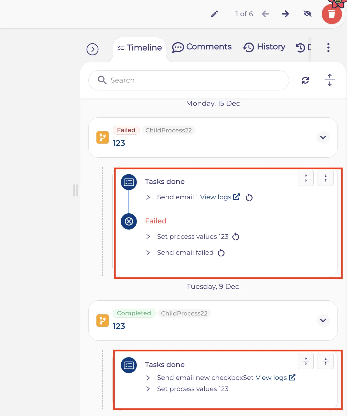Expand Set process values 123 in Tuesday's list
Image resolution: width=347 pixels, height=416 pixels.
point(148,389)
